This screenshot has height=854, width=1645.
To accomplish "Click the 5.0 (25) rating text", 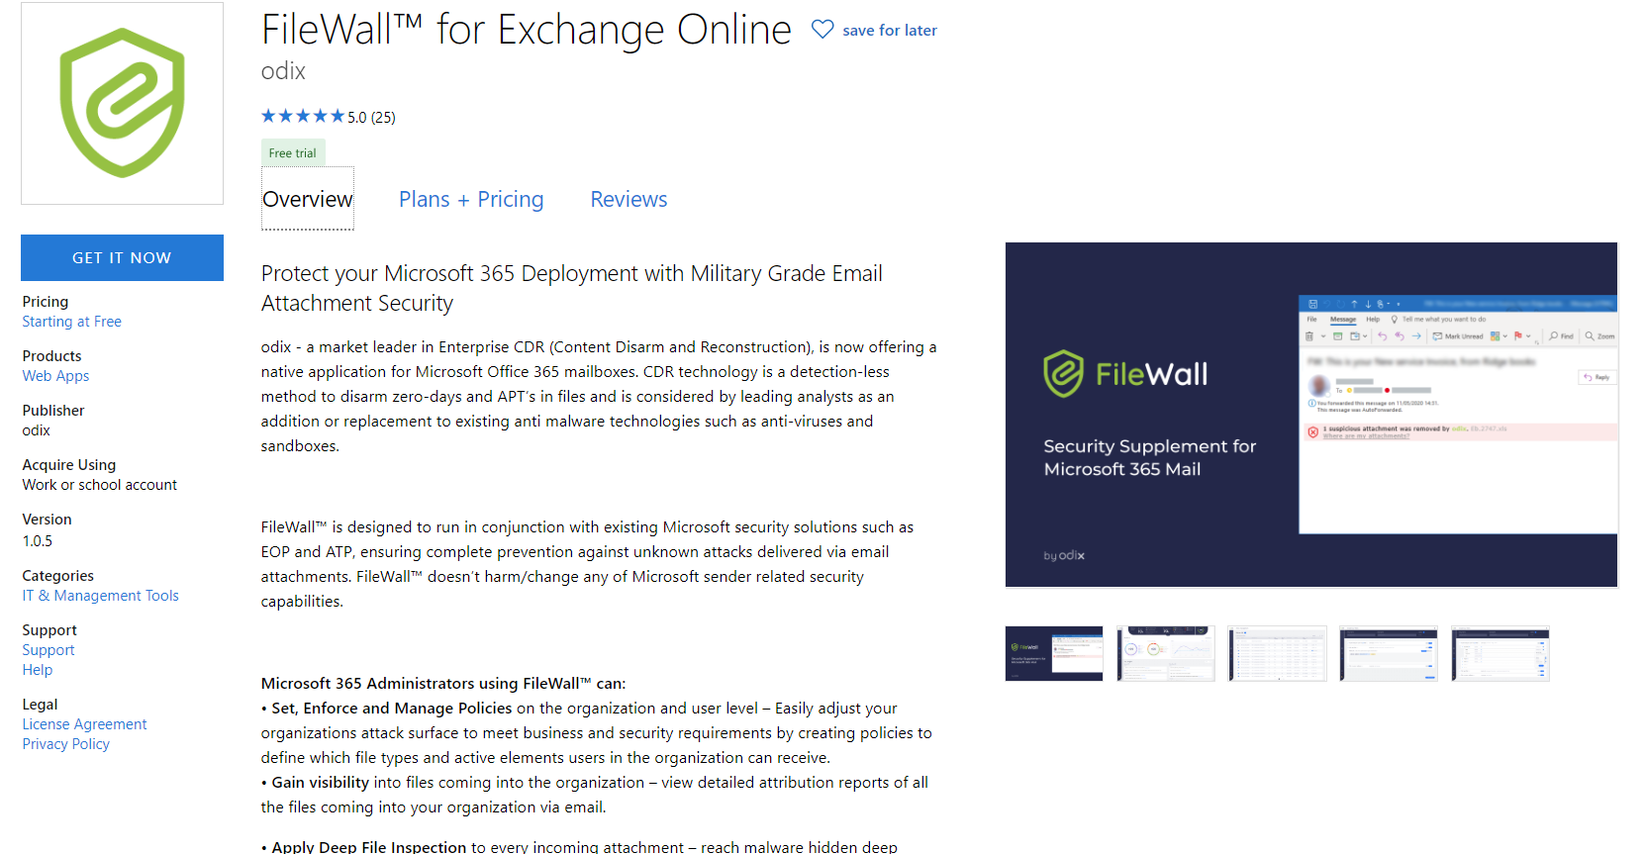I will coord(371,117).
